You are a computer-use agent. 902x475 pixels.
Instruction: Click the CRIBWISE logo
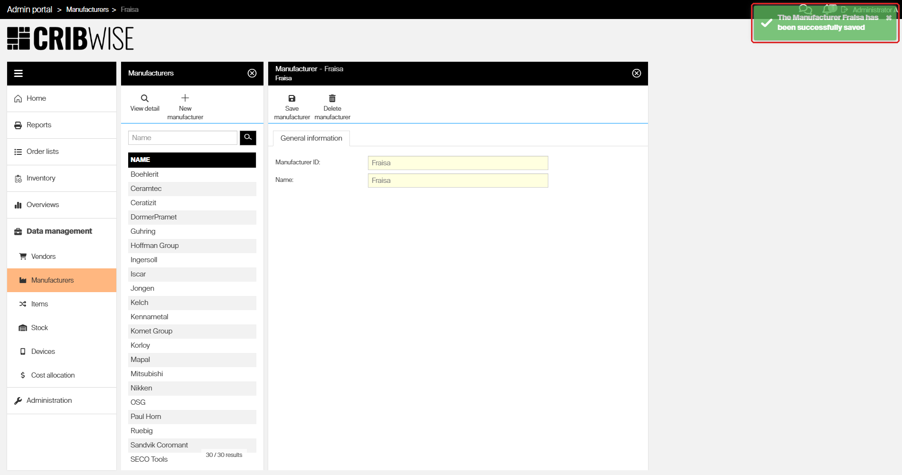70,38
